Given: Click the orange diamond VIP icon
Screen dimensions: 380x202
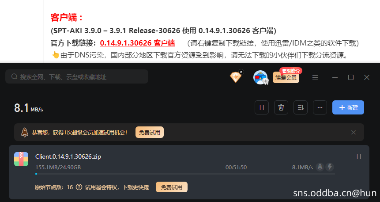Looking at the screenshot, I should 235,77.
